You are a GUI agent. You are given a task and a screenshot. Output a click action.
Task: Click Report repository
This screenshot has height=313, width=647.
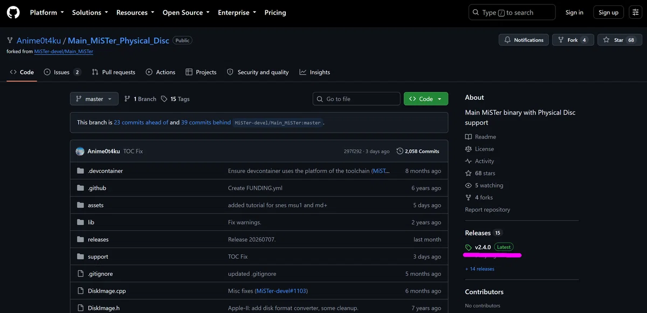[x=487, y=210]
